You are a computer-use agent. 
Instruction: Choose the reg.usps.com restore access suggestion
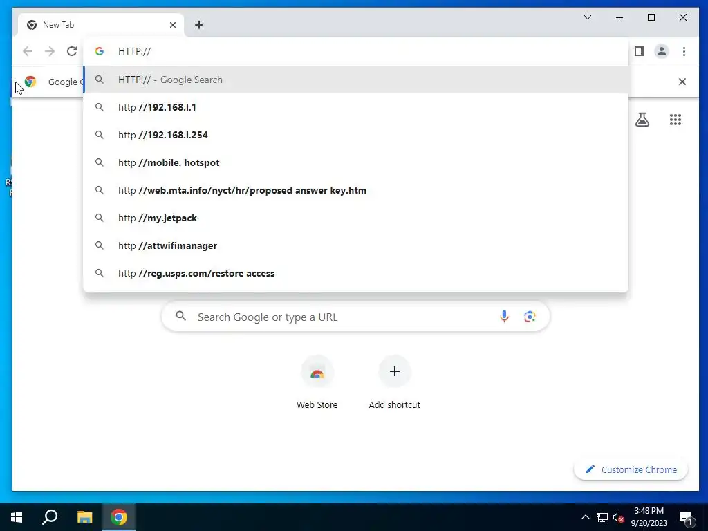[356, 273]
